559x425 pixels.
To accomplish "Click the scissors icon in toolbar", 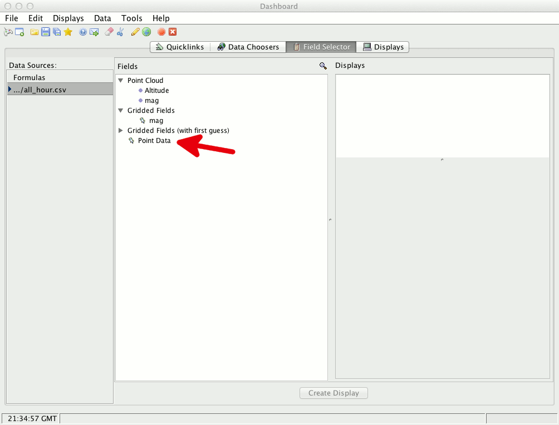I will tap(120, 32).
